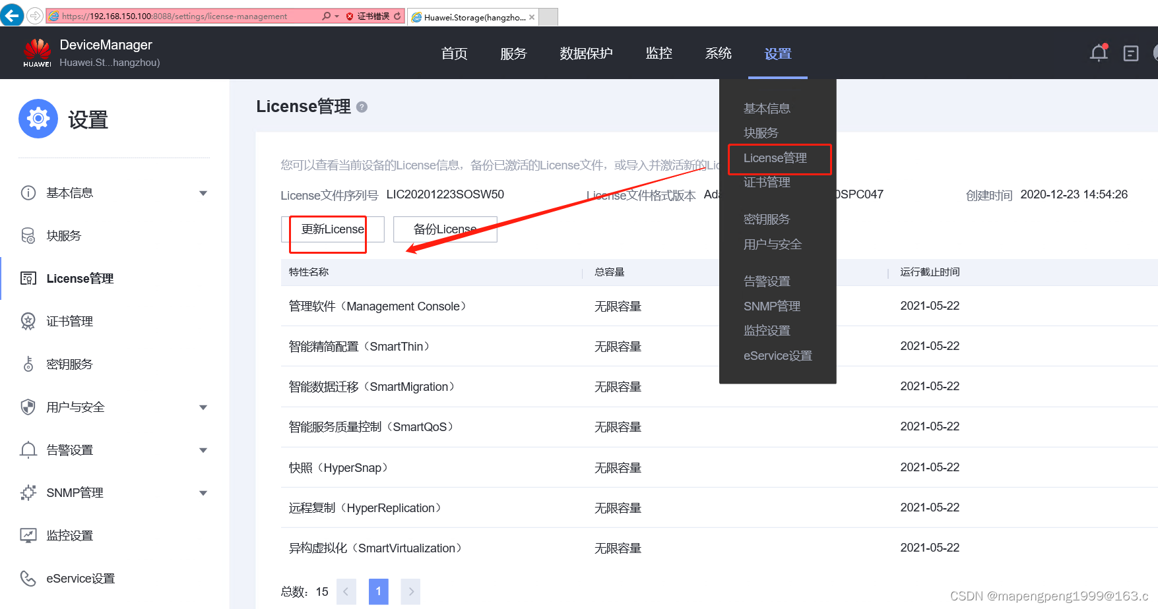The image size is (1158, 609).
Task: Select the 远程复制 (HyperReplication) row
Action: pos(719,507)
